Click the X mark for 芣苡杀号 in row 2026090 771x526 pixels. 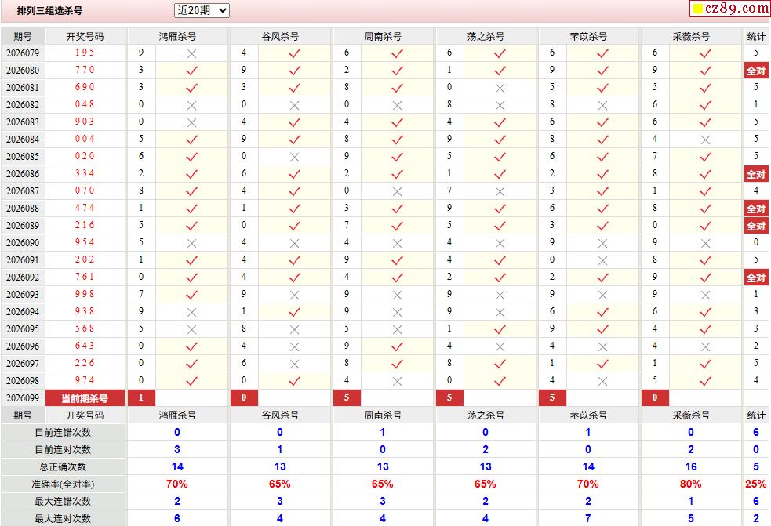click(603, 243)
